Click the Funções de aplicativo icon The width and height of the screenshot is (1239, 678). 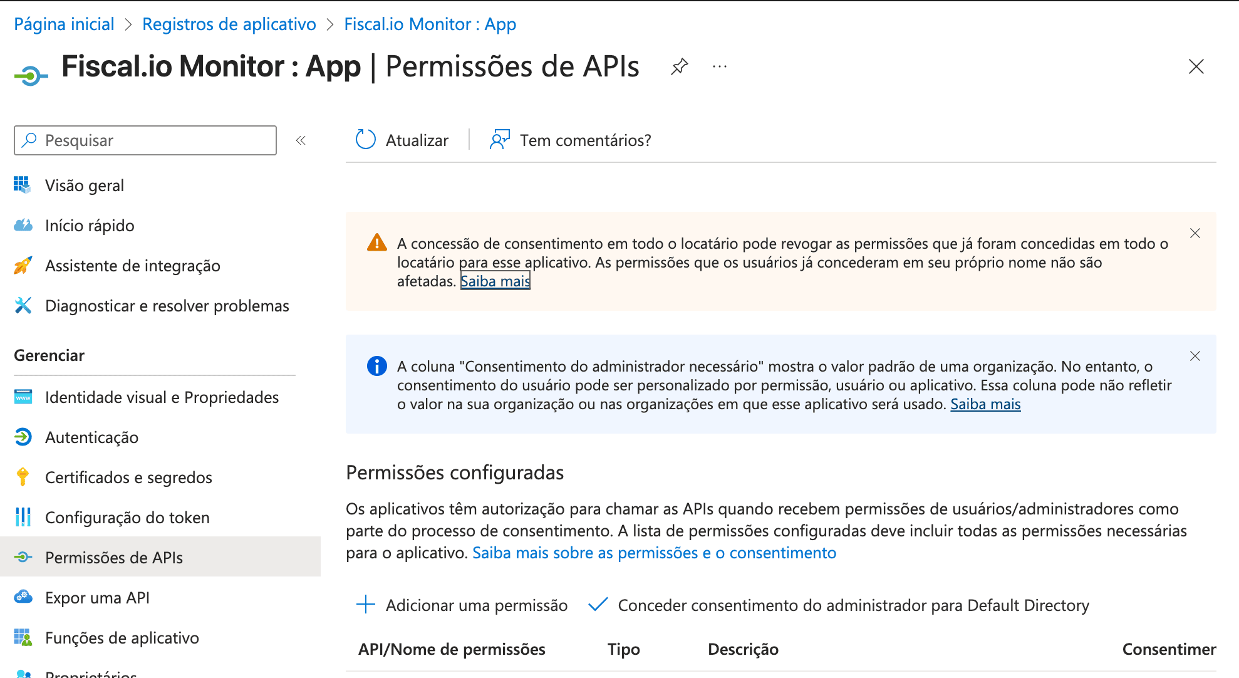click(x=23, y=637)
